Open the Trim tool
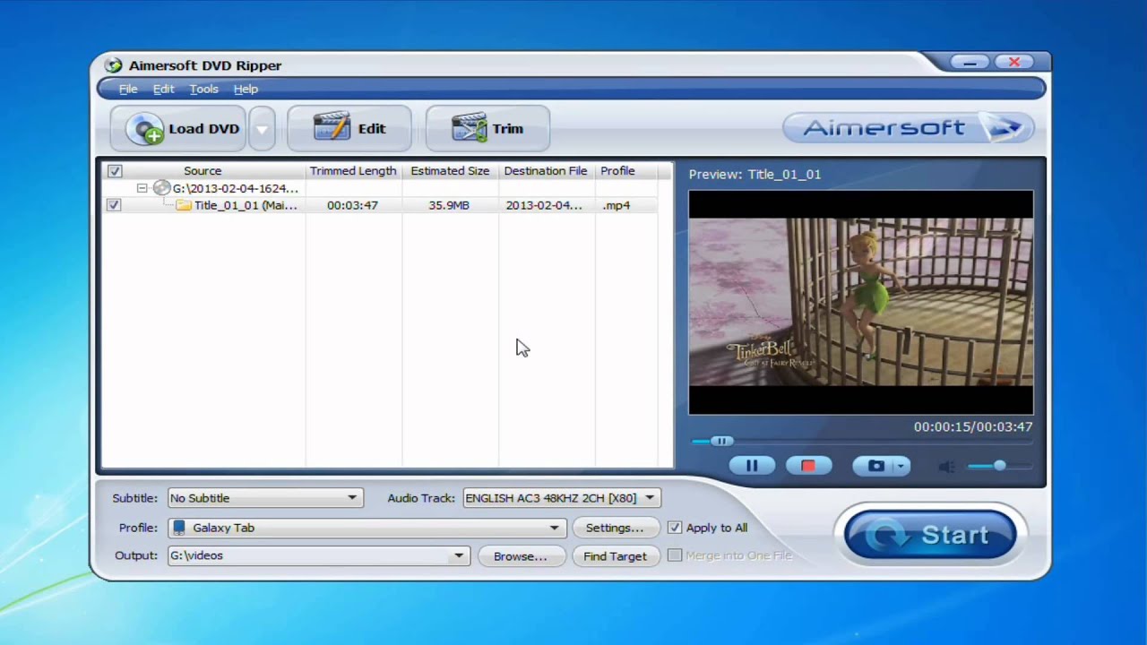The height and width of the screenshot is (645, 1147). coord(487,129)
